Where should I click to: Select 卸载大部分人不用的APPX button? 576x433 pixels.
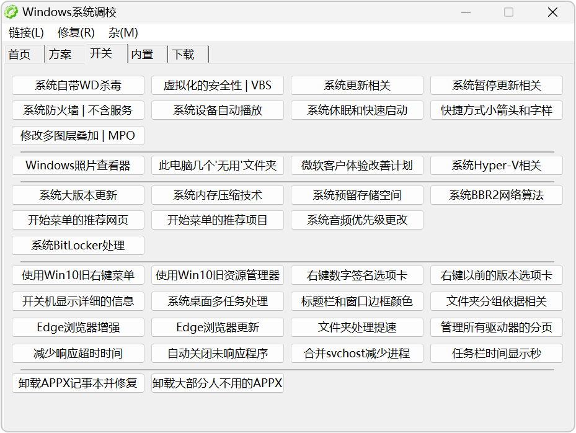tap(218, 383)
